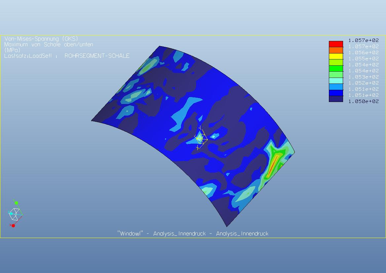Click the cyan legend color swatch
Image resolution: width=386 pixels, height=273 pixels.
point(336,81)
